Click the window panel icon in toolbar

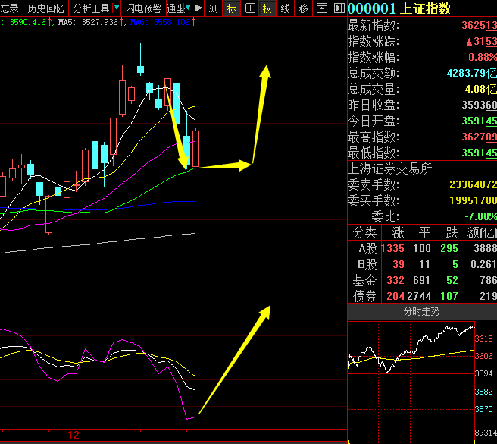click(x=322, y=8)
